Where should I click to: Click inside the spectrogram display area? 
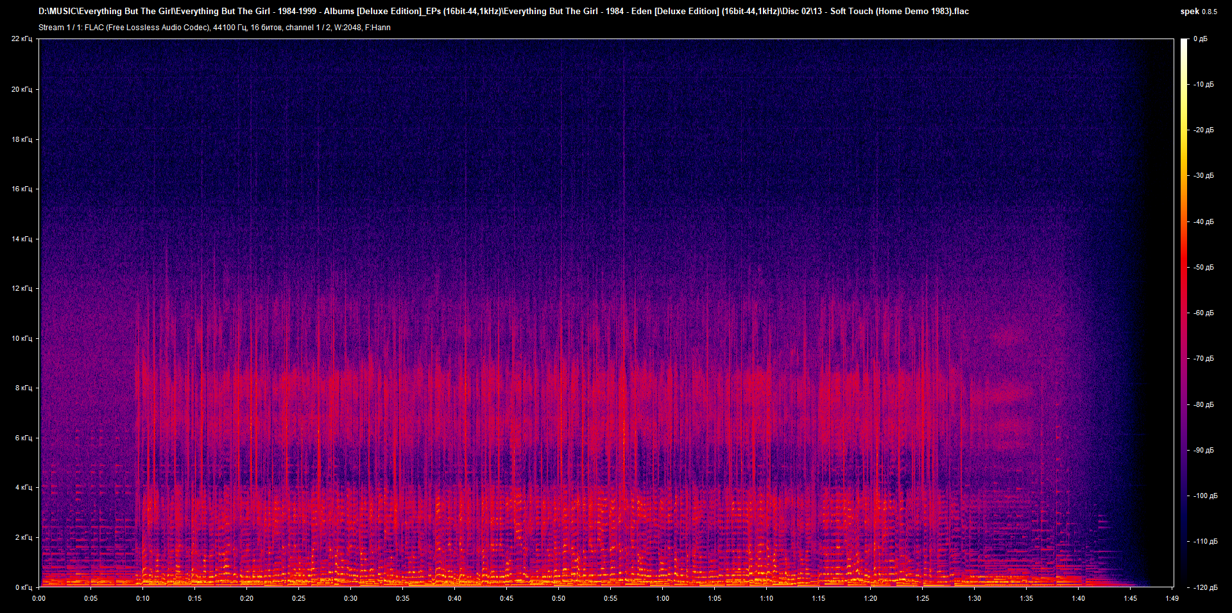pyautogui.click(x=606, y=313)
